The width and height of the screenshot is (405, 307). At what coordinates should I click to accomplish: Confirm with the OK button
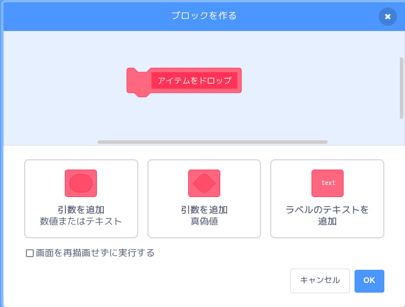[x=369, y=281]
